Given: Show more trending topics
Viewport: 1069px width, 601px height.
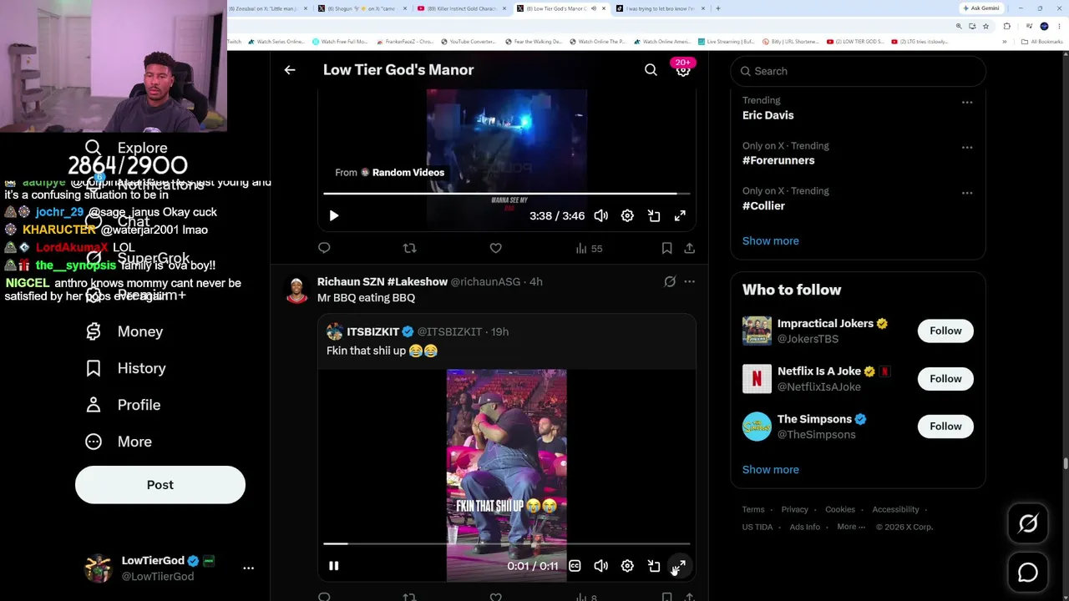Looking at the screenshot, I should 770,240.
